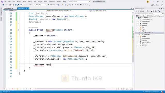
Task: Open the Server Explorer side tab
Action: pyautogui.click(x=2, y=11)
